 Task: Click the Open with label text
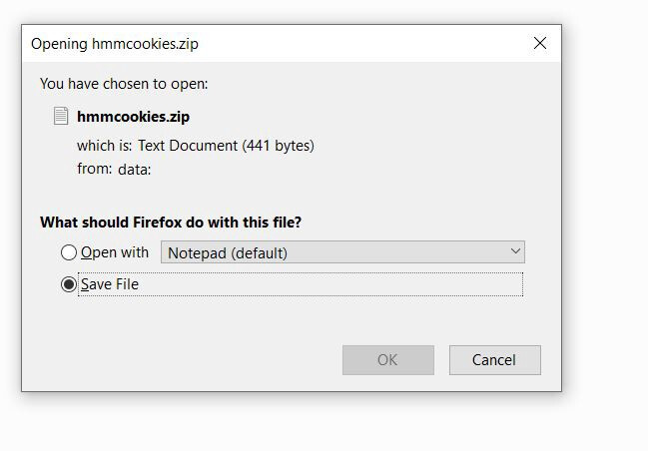tap(115, 252)
